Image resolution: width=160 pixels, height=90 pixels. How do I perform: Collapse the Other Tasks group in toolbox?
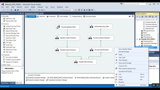pyautogui.click(x=2, y=65)
